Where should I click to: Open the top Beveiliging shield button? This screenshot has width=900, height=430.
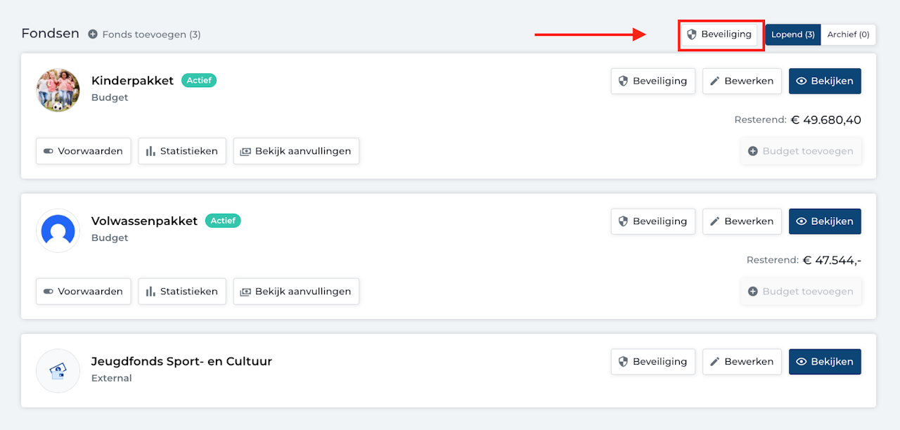tap(719, 34)
